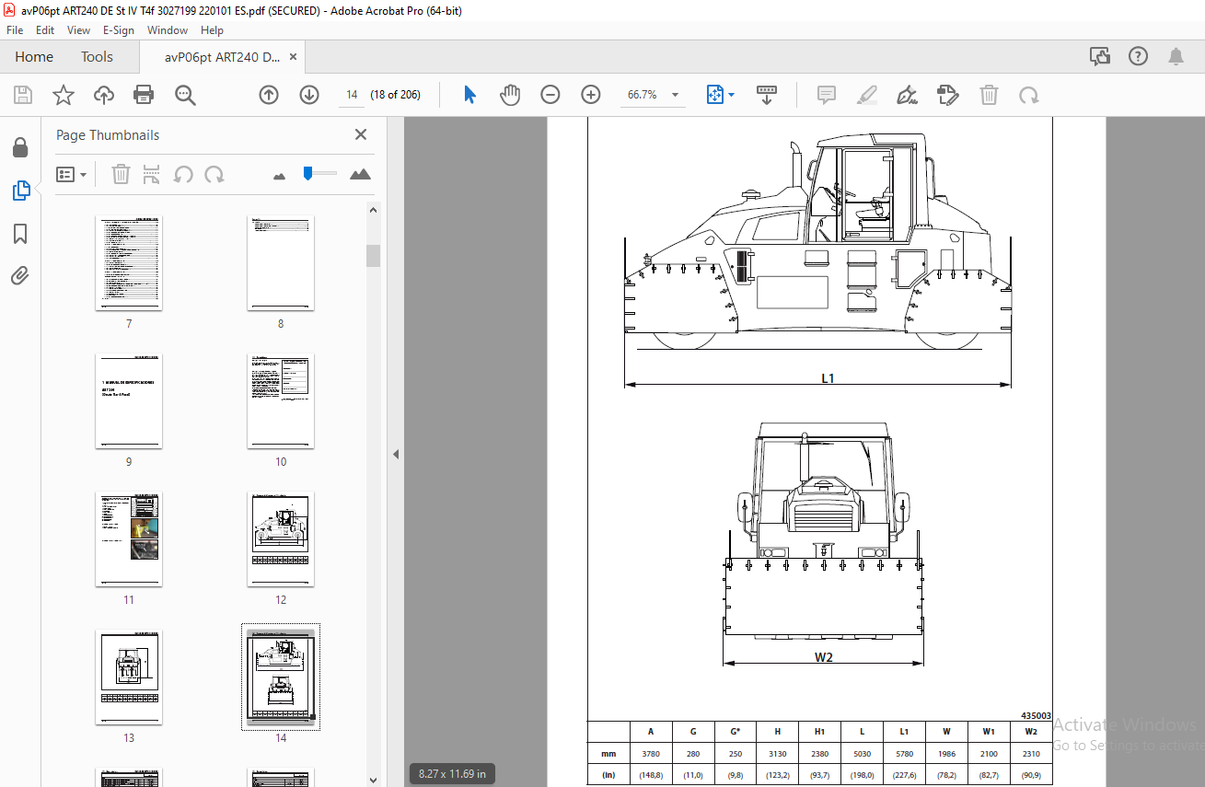This screenshot has width=1205, height=787.
Task: Open the notifications bell
Action: tap(1176, 56)
